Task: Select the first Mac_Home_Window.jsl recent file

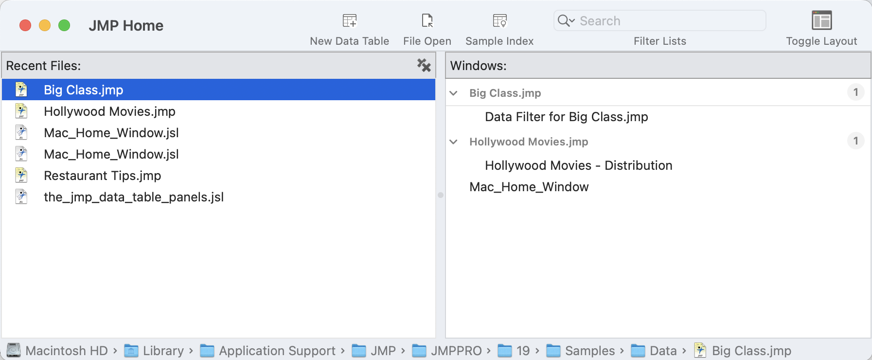Action: [218, 133]
